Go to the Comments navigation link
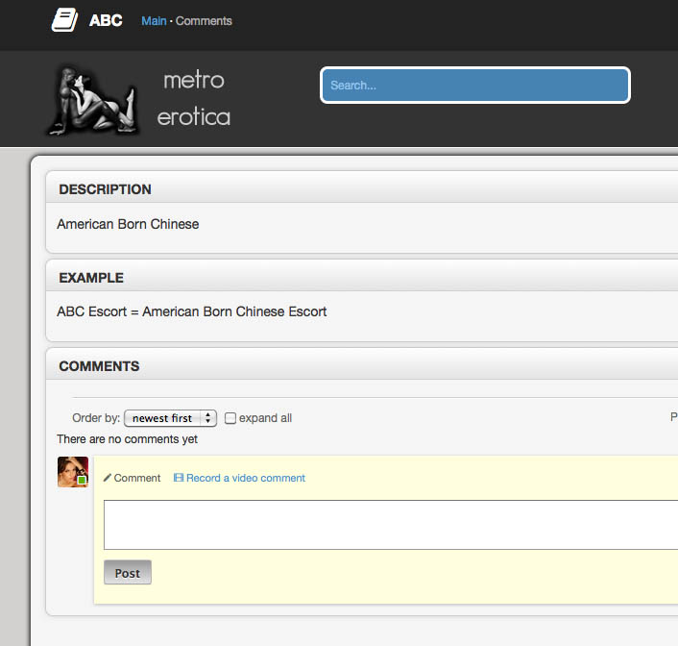The image size is (678, 646). pyautogui.click(x=204, y=21)
